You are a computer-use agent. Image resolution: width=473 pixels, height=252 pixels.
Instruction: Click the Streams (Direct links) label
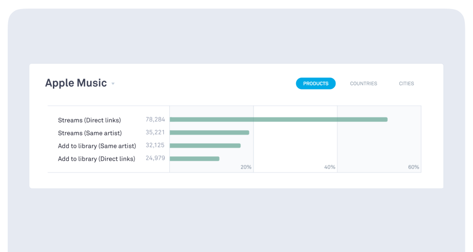[90, 120]
